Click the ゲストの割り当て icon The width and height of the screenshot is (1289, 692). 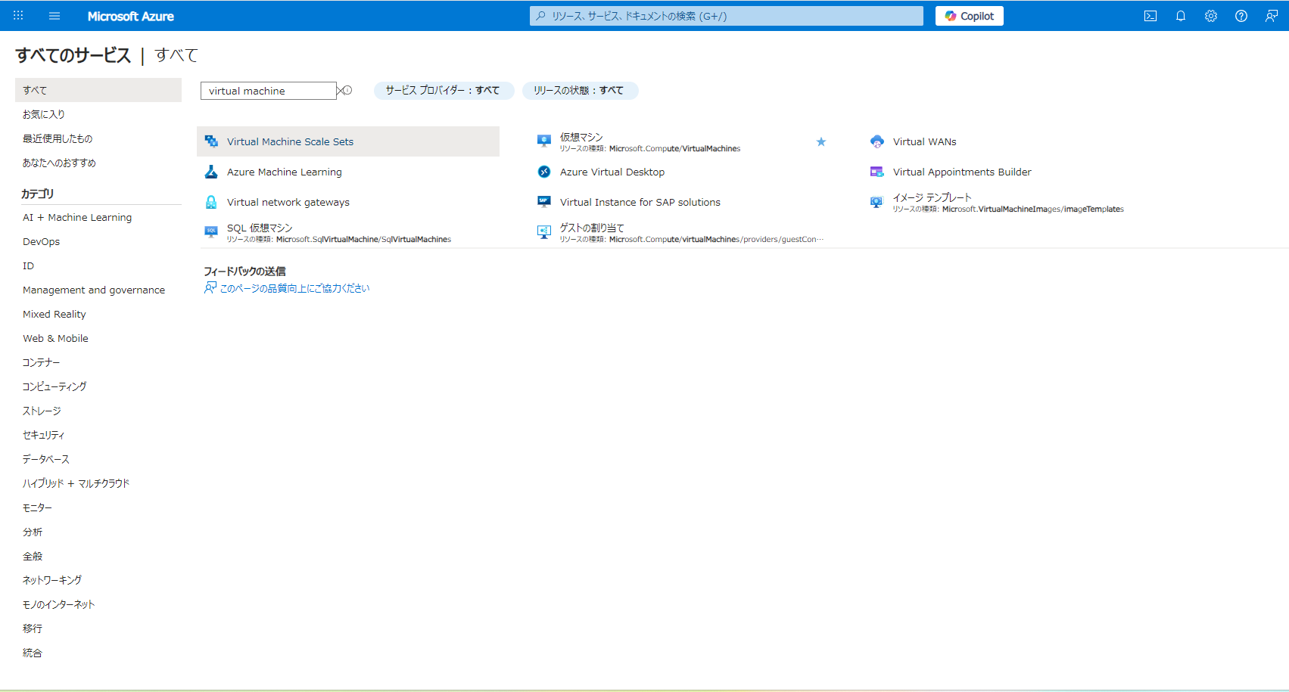(544, 232)
